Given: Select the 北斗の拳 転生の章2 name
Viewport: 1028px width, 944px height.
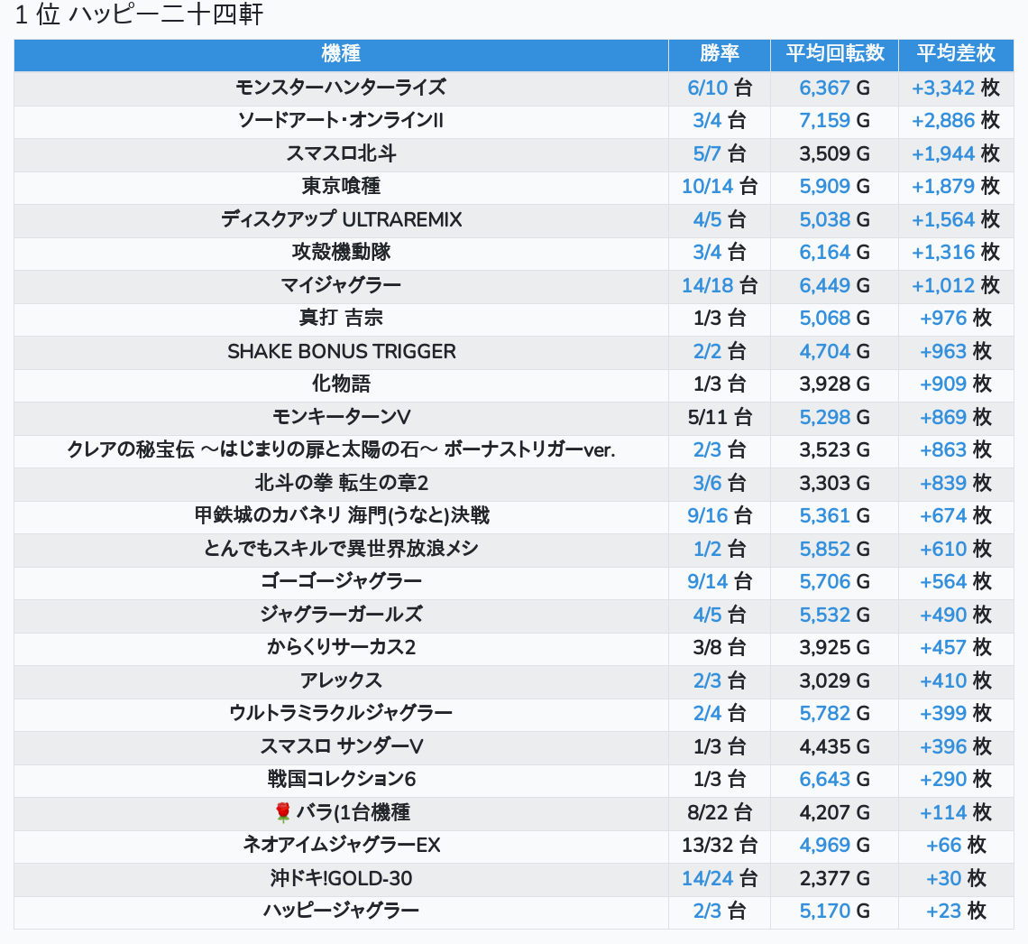Looking at the screenshot, I should 341,483.
